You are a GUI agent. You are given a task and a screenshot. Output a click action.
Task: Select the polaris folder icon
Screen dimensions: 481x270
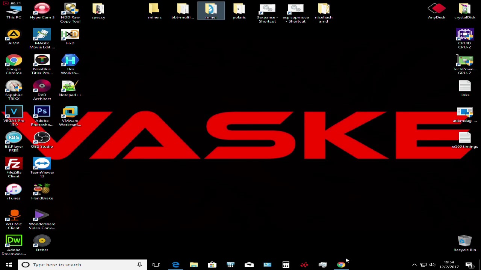239,11
